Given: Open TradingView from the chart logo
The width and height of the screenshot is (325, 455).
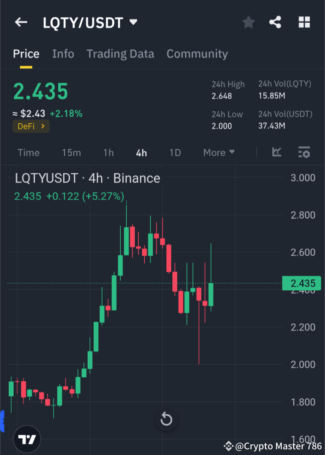Looking at the screenshot, I should pos(26,439).
